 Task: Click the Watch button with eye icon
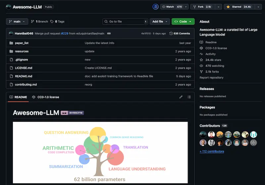click(x=172, y=7)
